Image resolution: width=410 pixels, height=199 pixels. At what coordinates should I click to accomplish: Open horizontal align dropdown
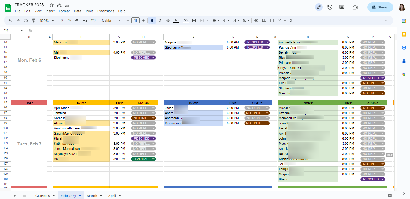pos(216,21)
